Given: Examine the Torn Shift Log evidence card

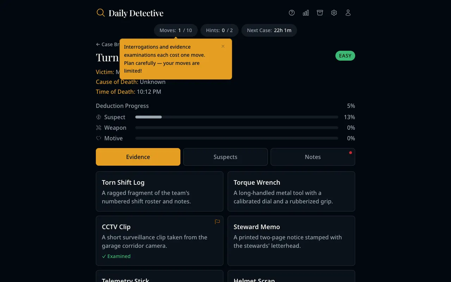Looking at the screenshot, I should (160, 191).
